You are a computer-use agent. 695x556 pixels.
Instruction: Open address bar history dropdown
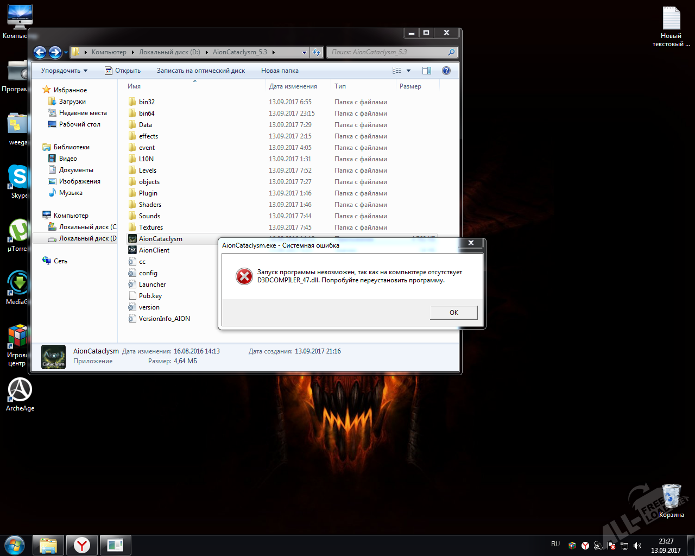click(304, 52)
